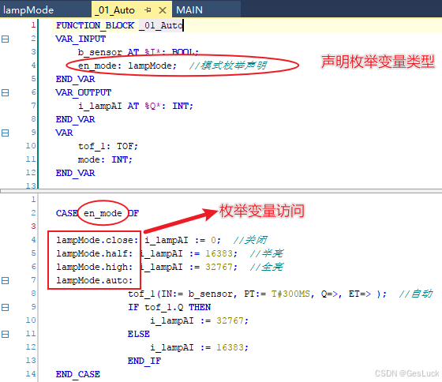Viewport: 442px width, 382px height.
Task: Switch to the lampMode tab
Action: 28,10
